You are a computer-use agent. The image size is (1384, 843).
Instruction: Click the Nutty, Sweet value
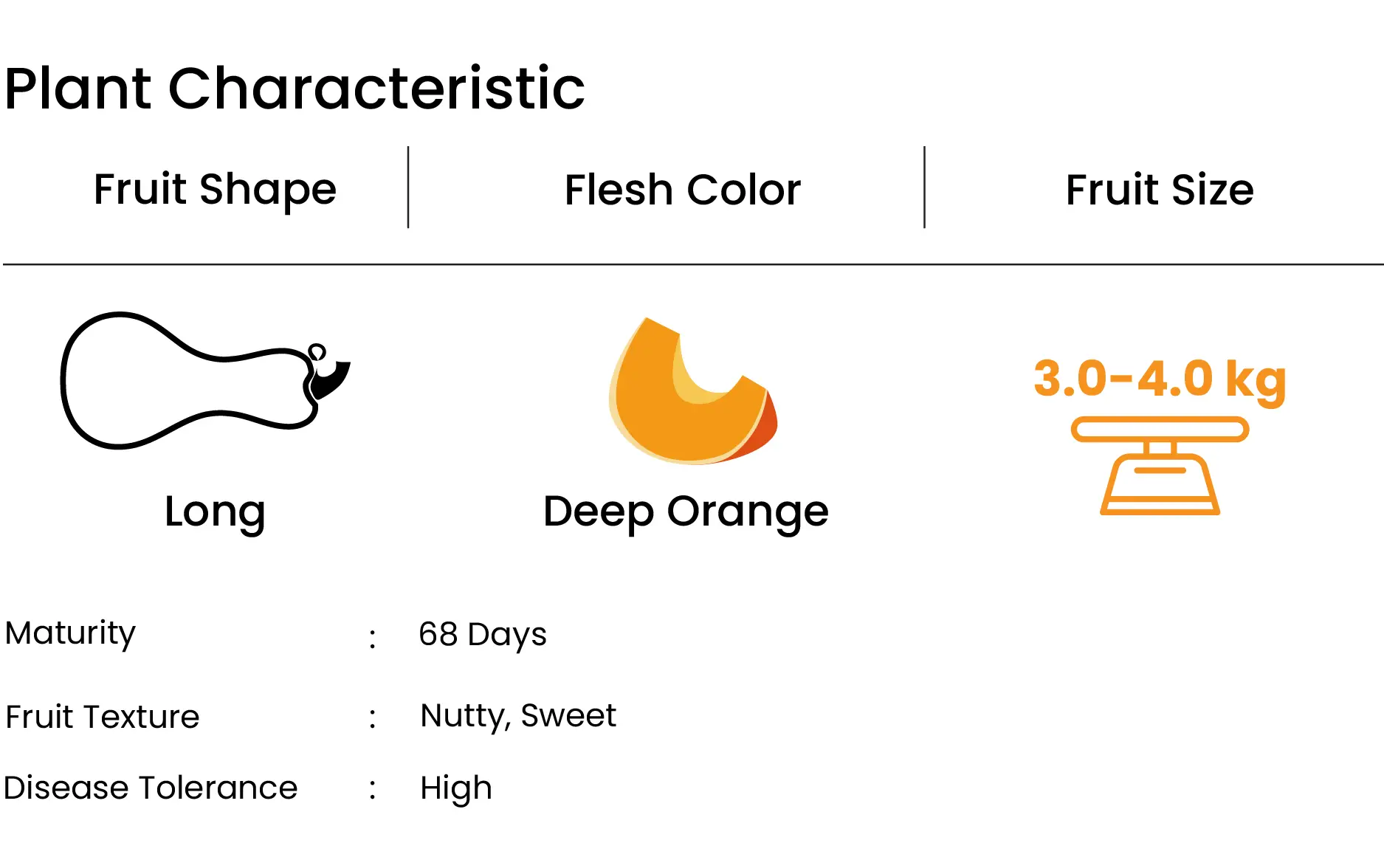click(x=518, y=716)
